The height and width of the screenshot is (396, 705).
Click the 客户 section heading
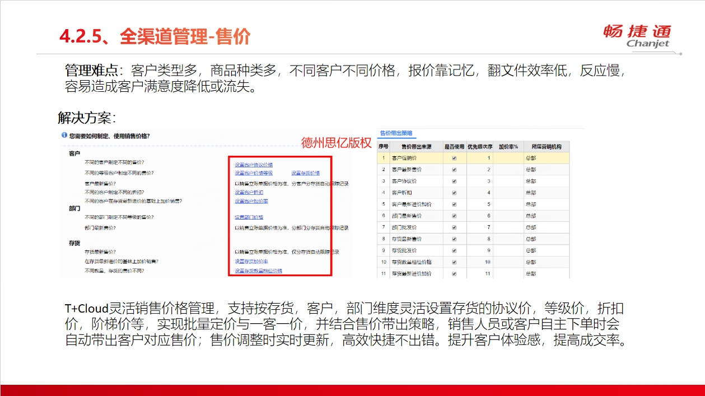[74, 153]
